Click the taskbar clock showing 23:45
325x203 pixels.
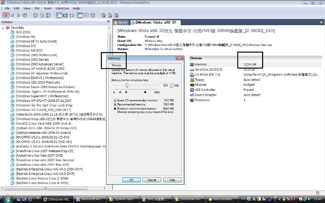(318, 199)
